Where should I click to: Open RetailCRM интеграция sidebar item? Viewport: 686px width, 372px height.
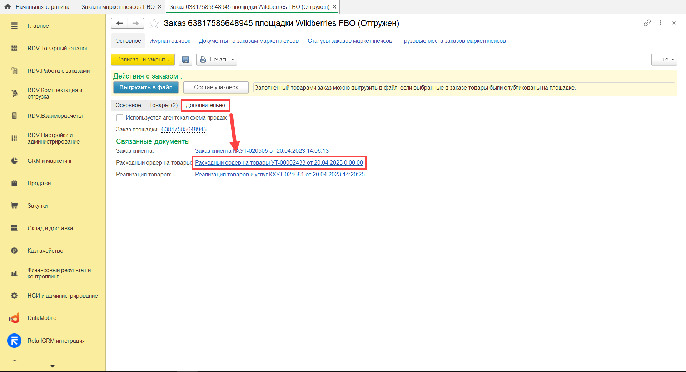(x=56, y=341)
